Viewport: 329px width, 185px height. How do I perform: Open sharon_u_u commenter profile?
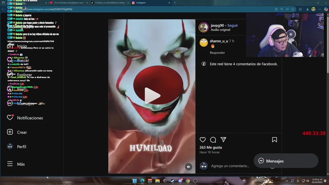pos(219,41)
